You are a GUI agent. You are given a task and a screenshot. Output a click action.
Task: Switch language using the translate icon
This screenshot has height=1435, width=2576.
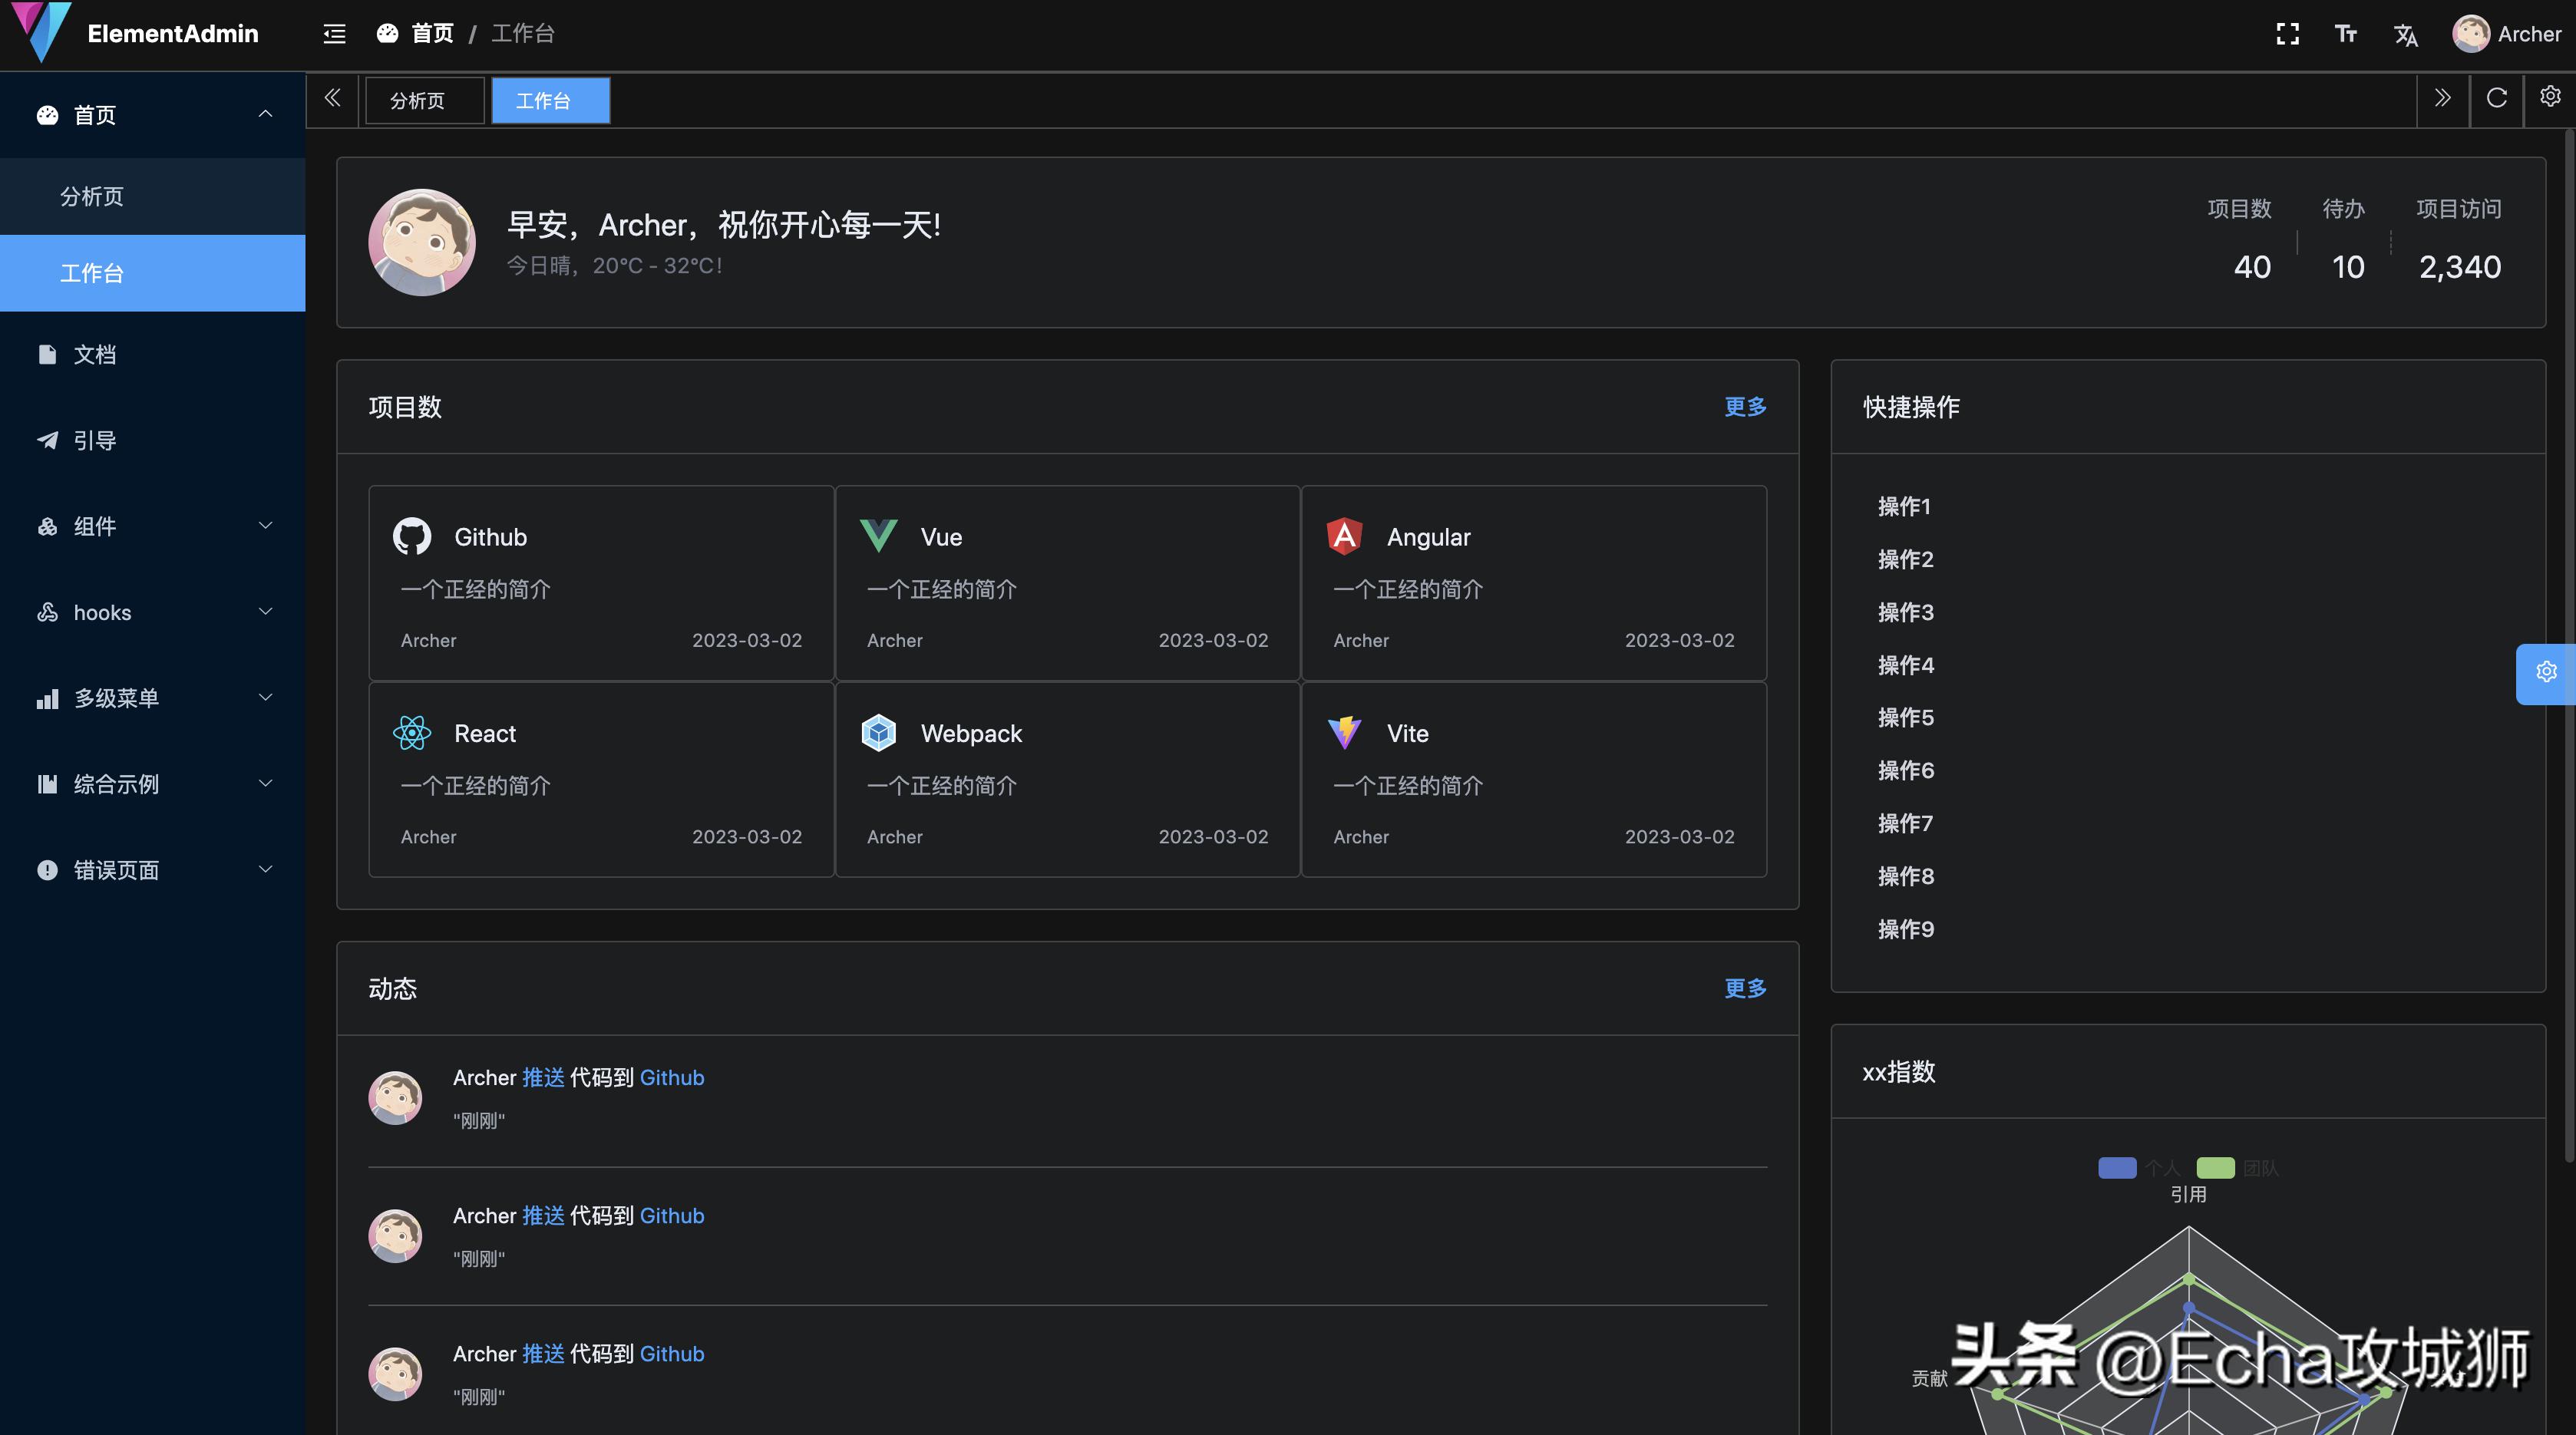coord(2406,33)
